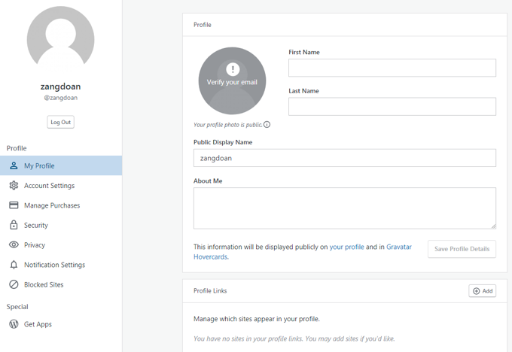Edit the Public Display Name field
This screenshot has height=352, width=512.
tap(344, 158)
